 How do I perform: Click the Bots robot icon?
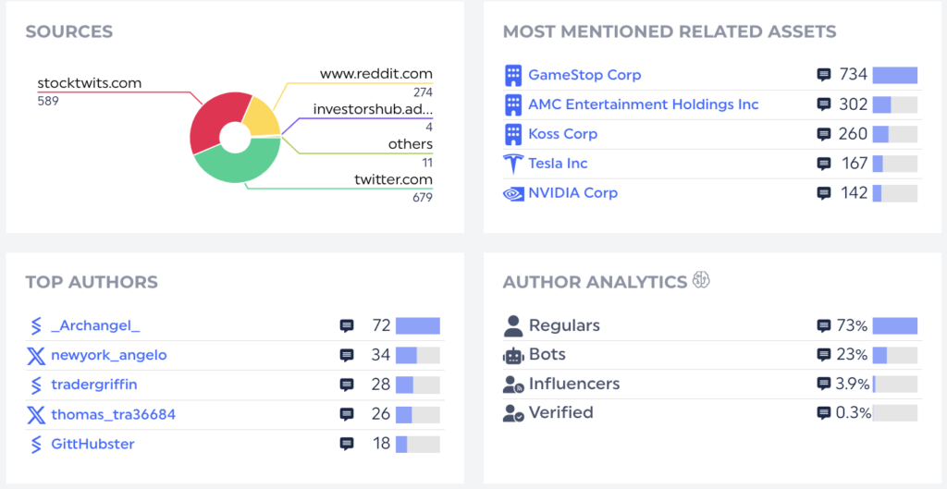(513, 355)
